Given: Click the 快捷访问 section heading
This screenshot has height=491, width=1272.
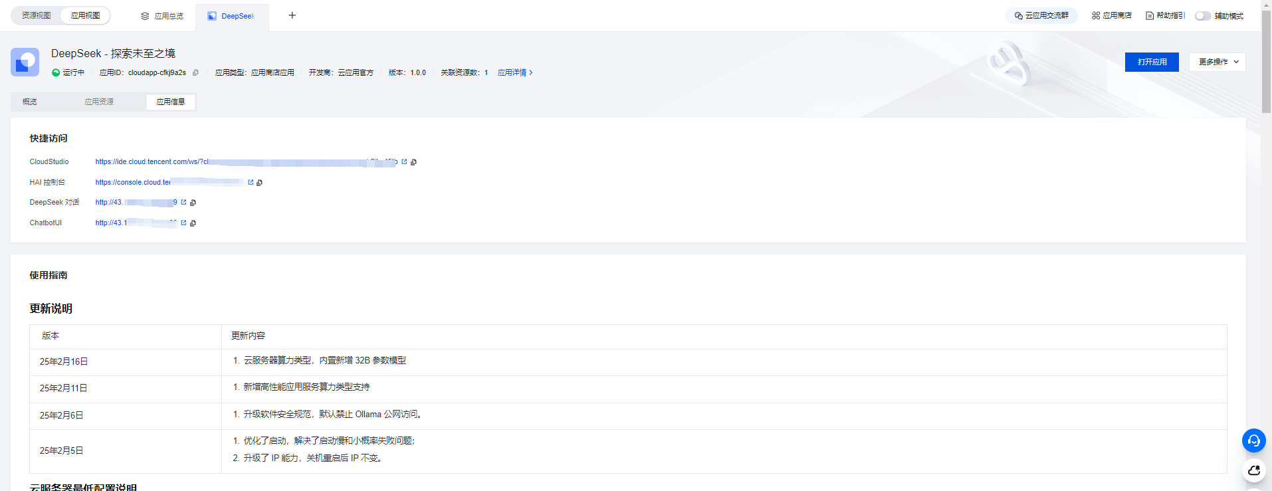Looking at the screenshot, I should click(49, 138).
